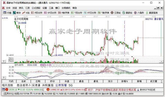
Task: Sort by 名称 column header
Action: [x=24, y=81]
